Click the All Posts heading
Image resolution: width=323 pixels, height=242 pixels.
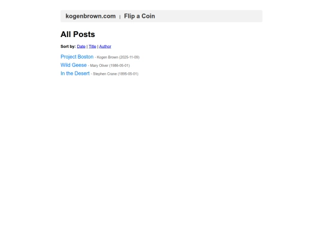tap(78, 35)
